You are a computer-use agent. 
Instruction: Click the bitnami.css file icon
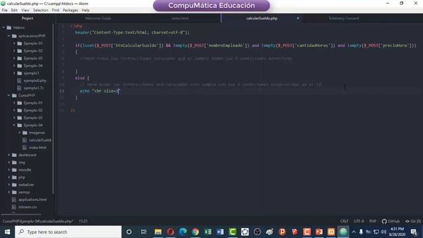coord(14,207)
